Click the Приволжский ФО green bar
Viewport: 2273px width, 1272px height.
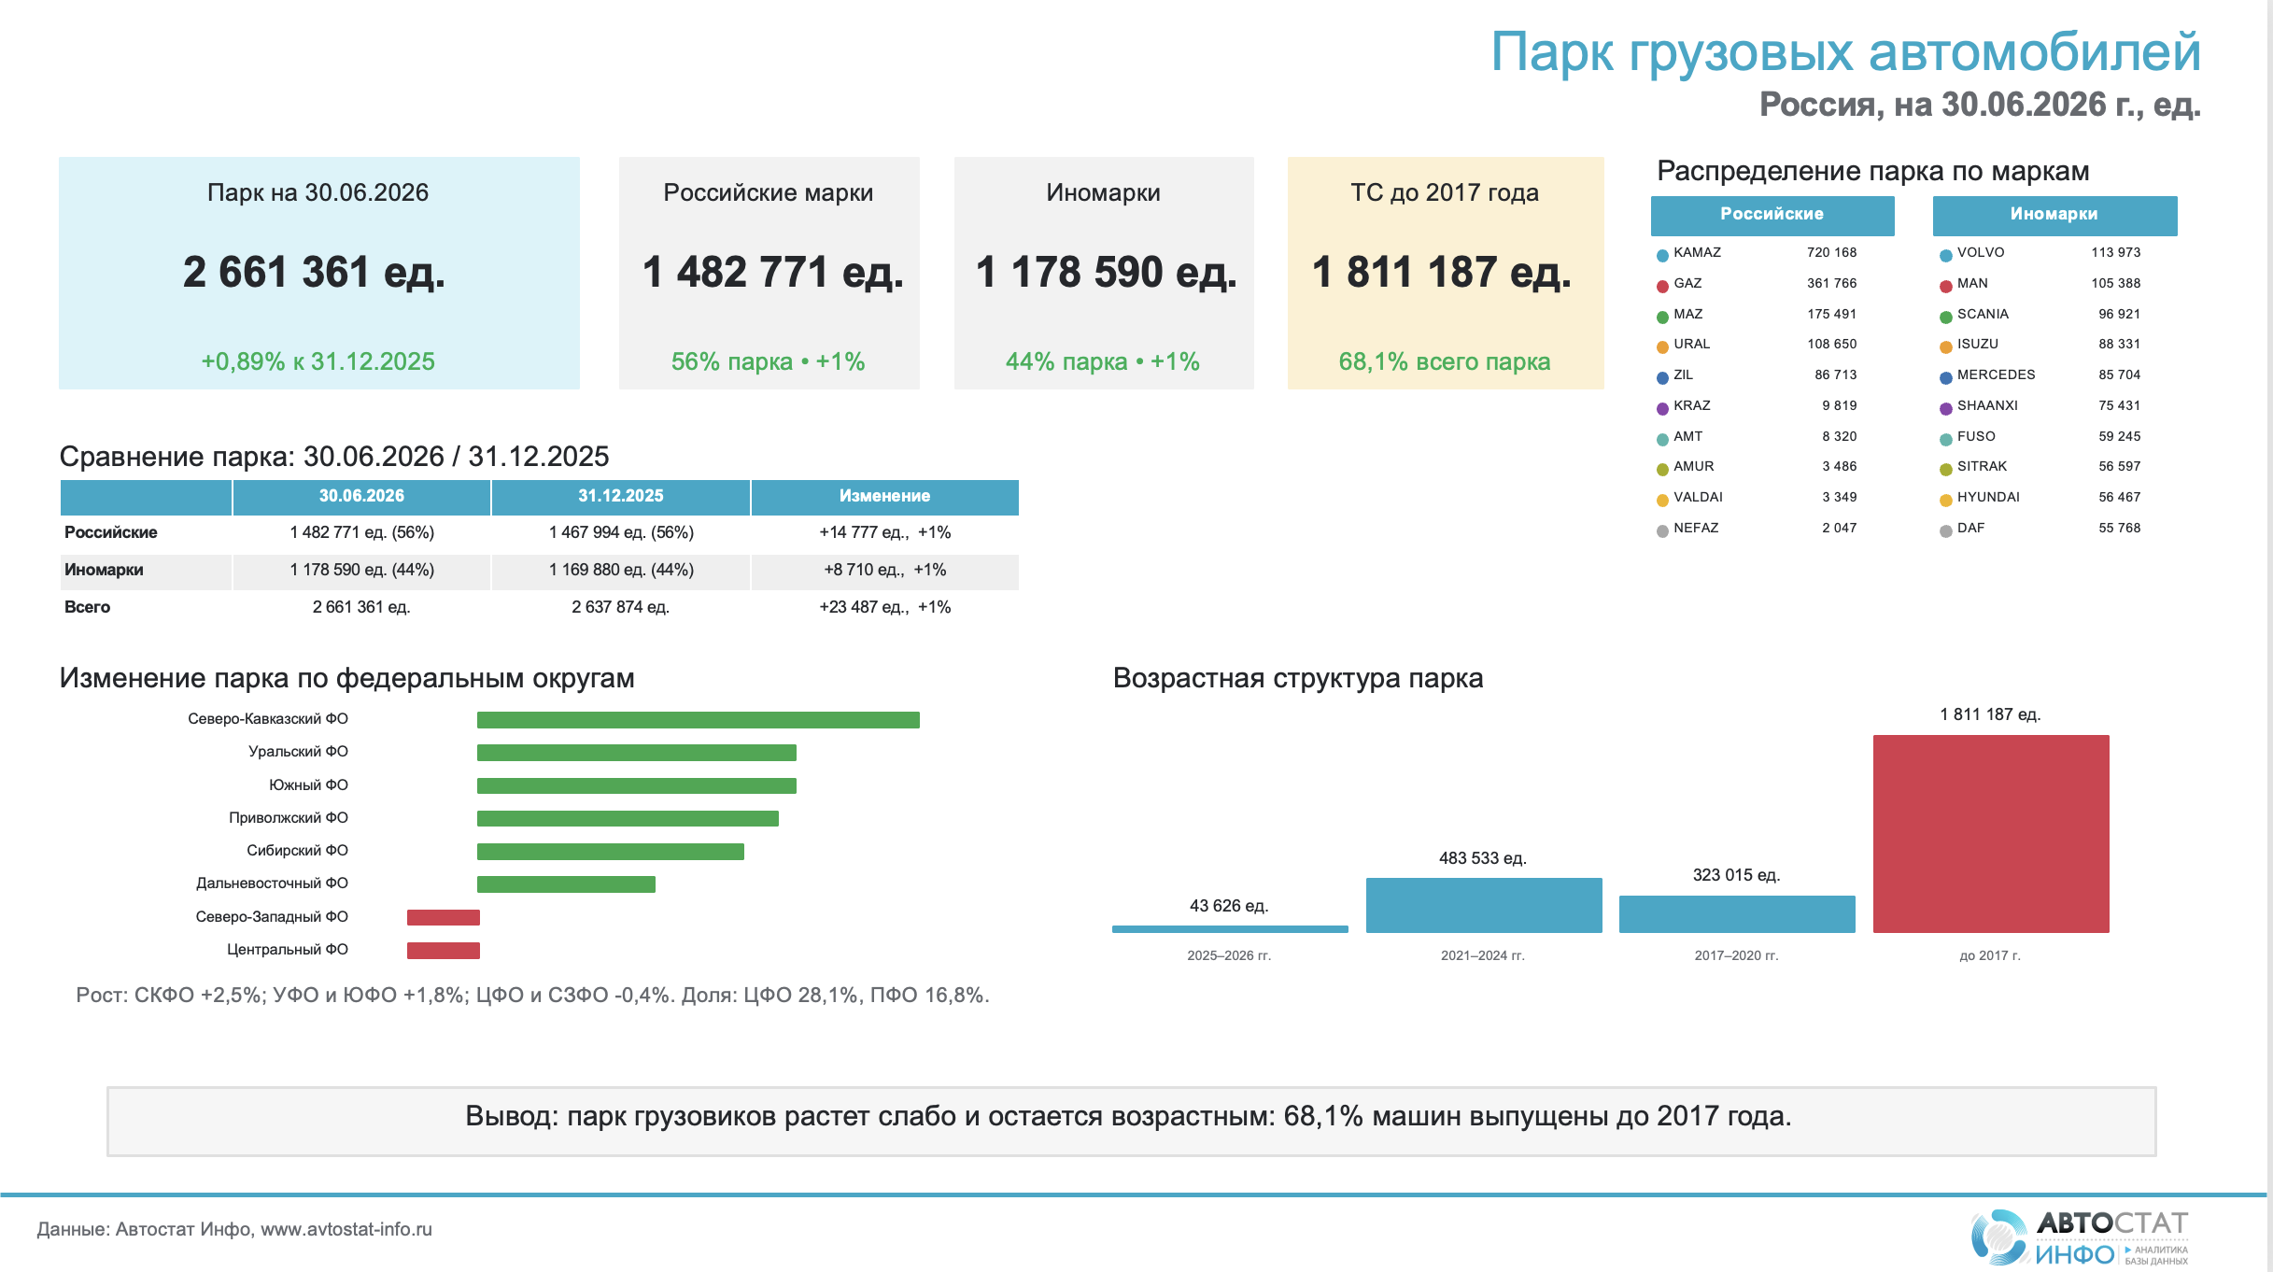tap(628, 819)
